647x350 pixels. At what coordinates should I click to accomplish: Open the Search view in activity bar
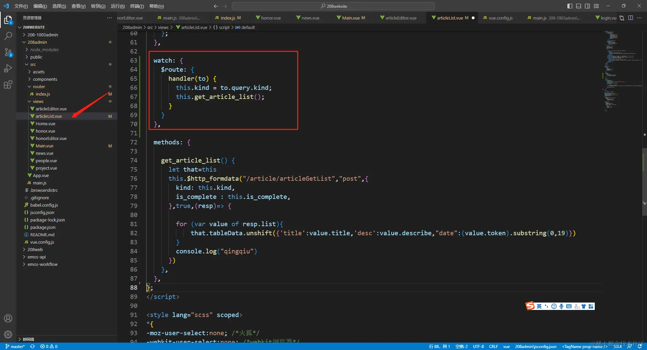coord(8,36)
